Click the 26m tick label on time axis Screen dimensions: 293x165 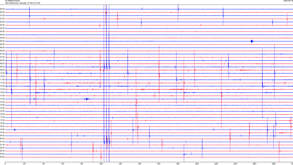(x=255, y=164)
